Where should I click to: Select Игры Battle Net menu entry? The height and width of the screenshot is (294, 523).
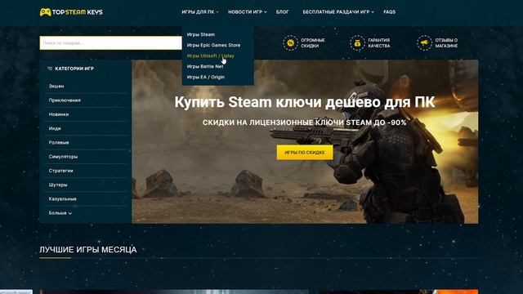205,66
